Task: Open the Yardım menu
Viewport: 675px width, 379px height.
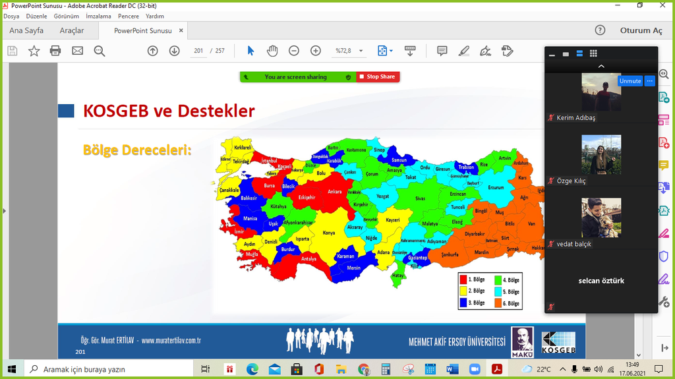Action: 154,16
